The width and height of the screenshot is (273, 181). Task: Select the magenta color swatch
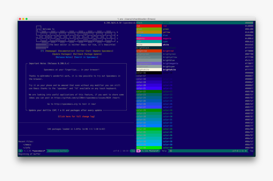coord(149,38)
